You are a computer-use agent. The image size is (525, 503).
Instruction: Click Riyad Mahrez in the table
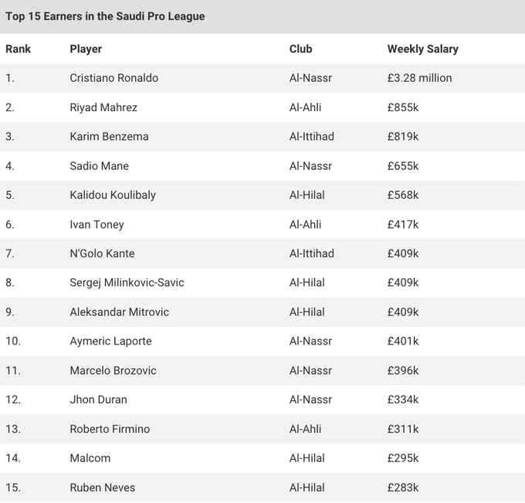click(x=103, y=107)
